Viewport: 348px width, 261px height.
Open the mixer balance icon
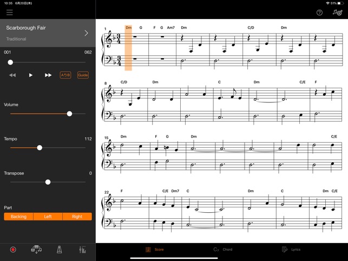(x=83, y=250)
